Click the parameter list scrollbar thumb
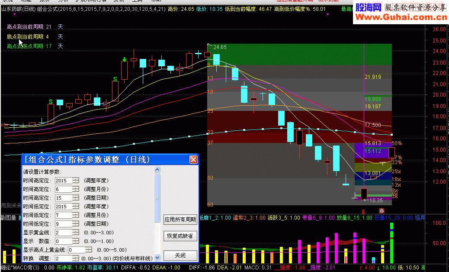The height and width of the screenshot is (272, 449). click(157, 198)
